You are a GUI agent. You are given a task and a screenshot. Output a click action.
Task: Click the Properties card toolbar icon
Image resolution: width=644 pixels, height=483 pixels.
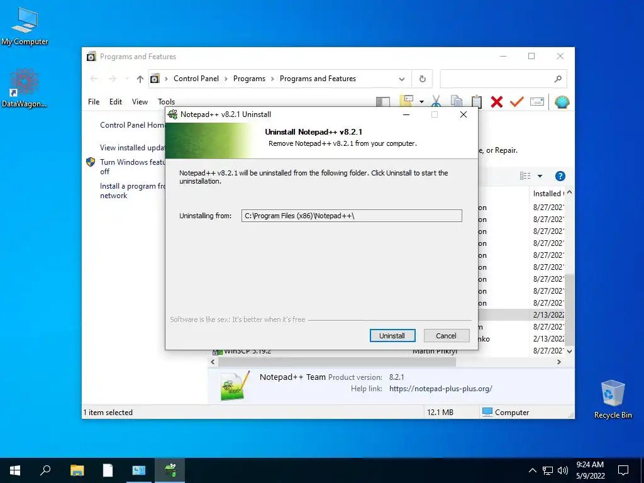537,101
